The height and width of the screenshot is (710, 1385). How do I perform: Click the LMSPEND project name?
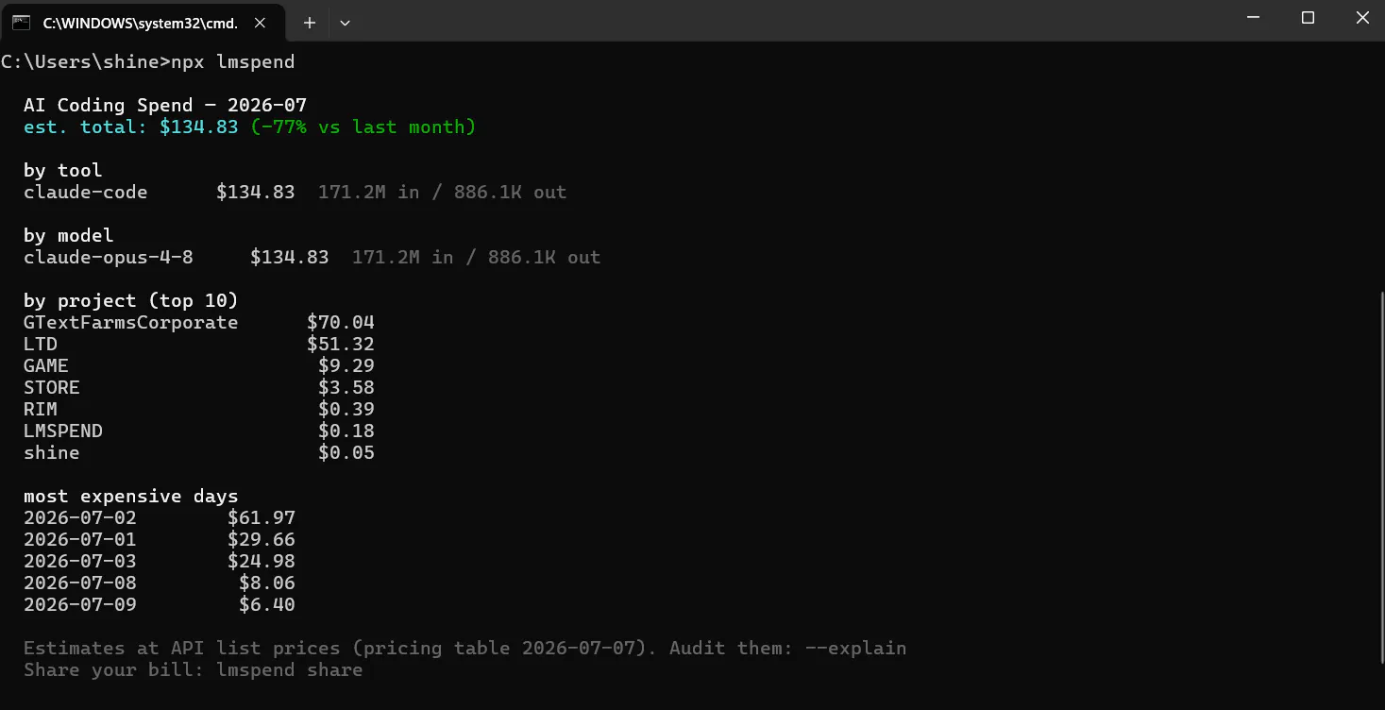(63, 431)
